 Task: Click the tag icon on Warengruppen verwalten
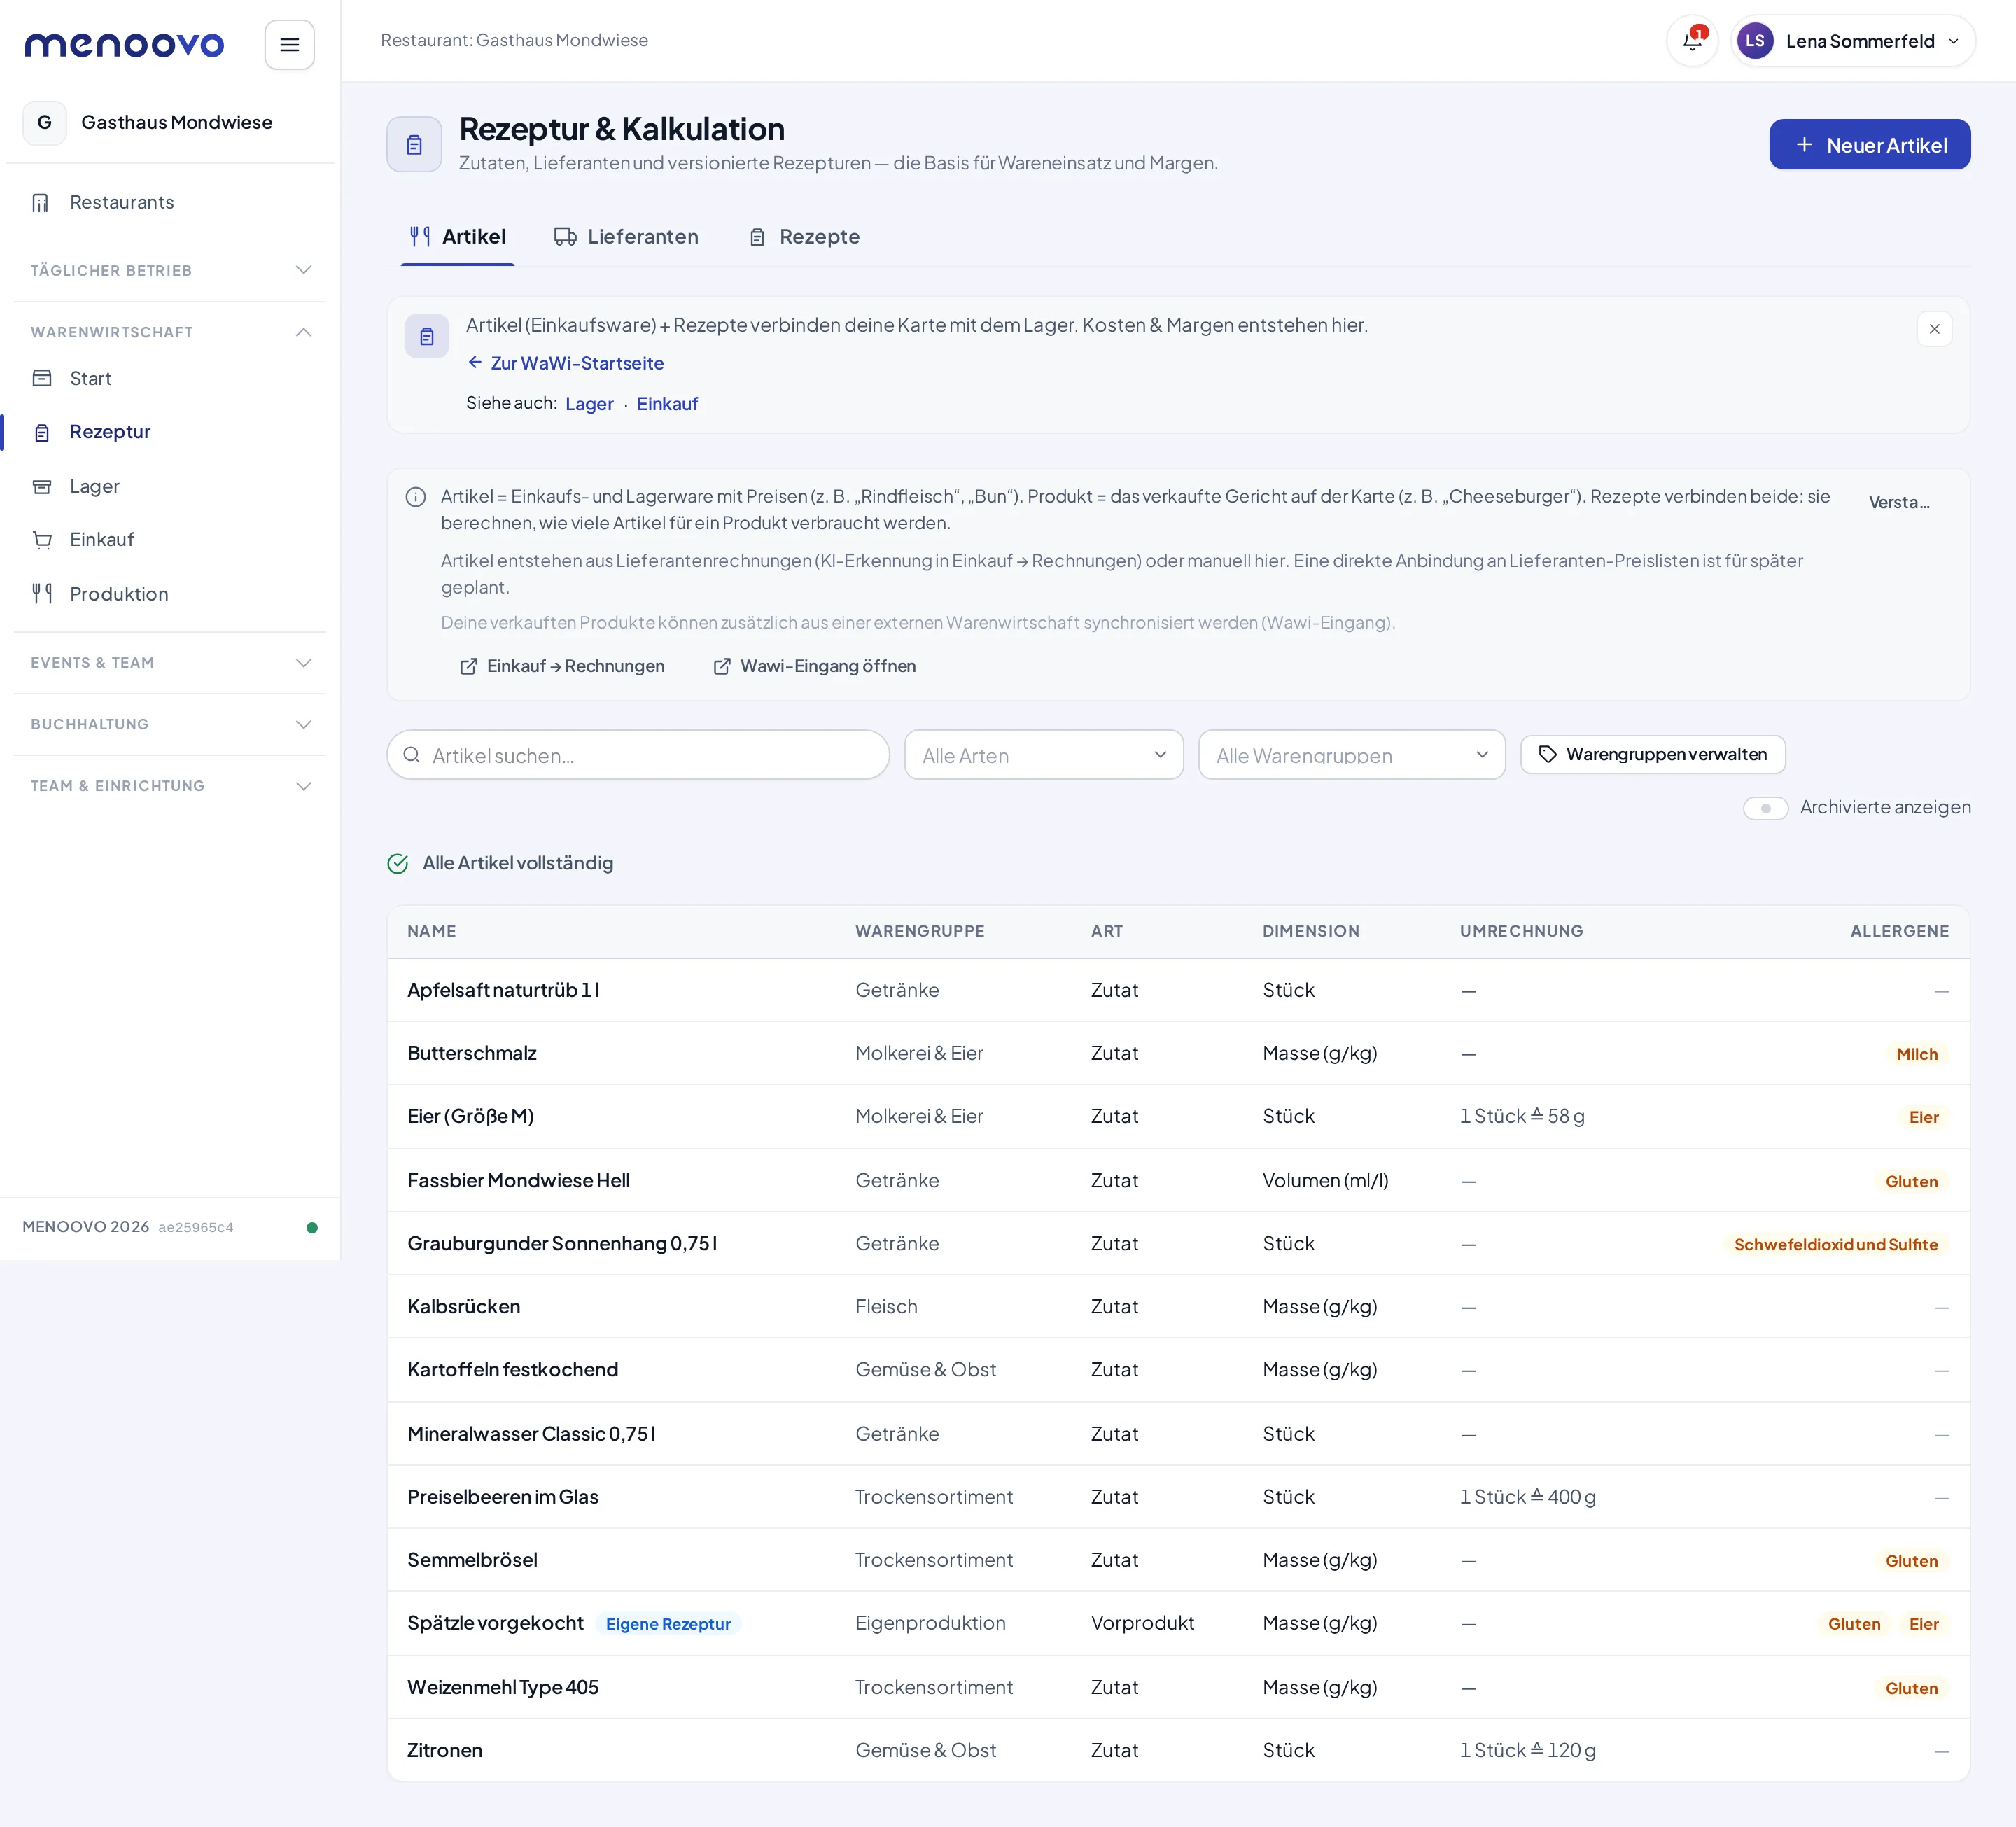pyautogui.click(x=1548, y=754)
